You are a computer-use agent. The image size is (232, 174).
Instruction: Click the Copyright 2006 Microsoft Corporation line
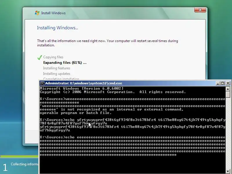point(113,92)
